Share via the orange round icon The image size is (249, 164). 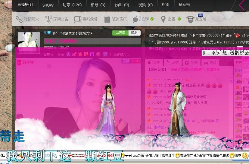[98, 54]
